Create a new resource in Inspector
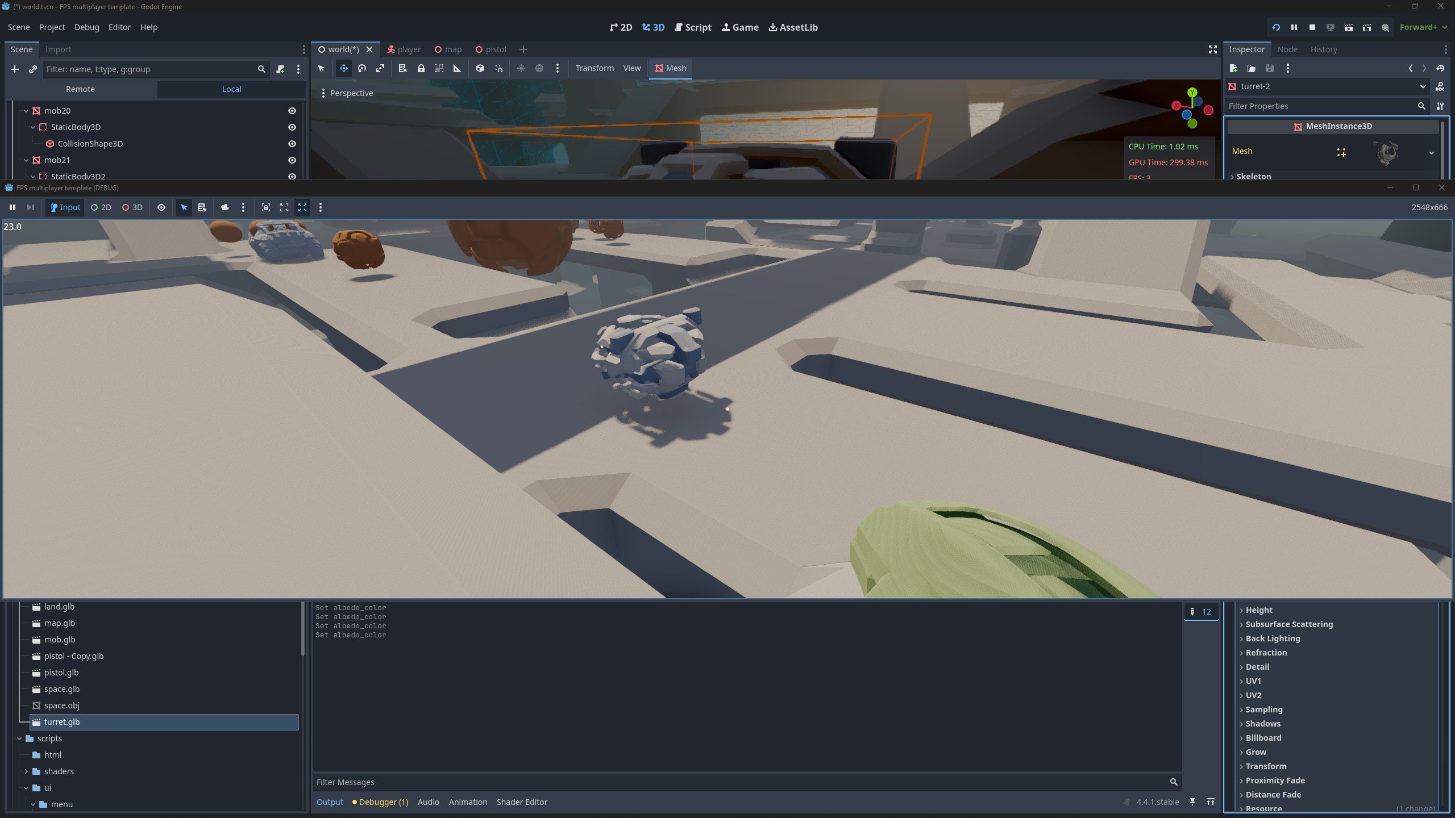The width and height of the screenshot is (1455, 818). (x=1233, y=68)
